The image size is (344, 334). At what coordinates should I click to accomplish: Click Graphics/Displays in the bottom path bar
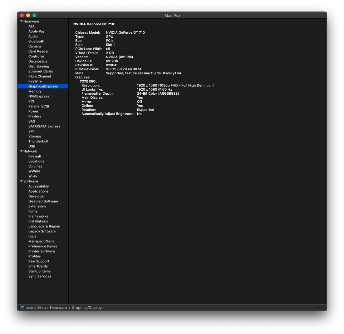click(87, 308)
